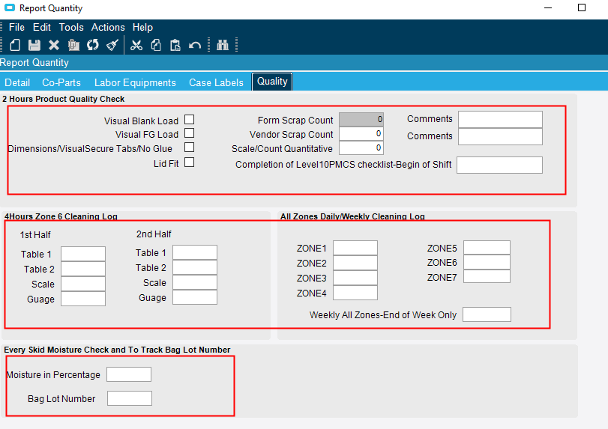Click the Moisture in Percentage field
The image size is (608, 429).
(x=129, y=374)
